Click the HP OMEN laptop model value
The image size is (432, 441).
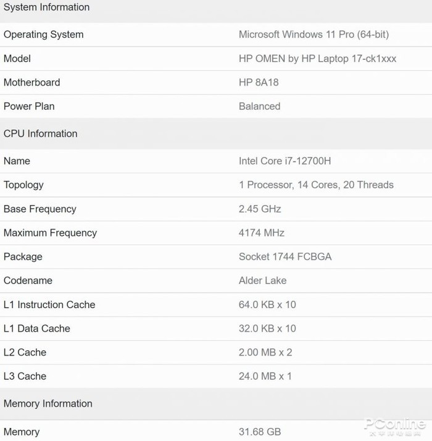[317, 59]
